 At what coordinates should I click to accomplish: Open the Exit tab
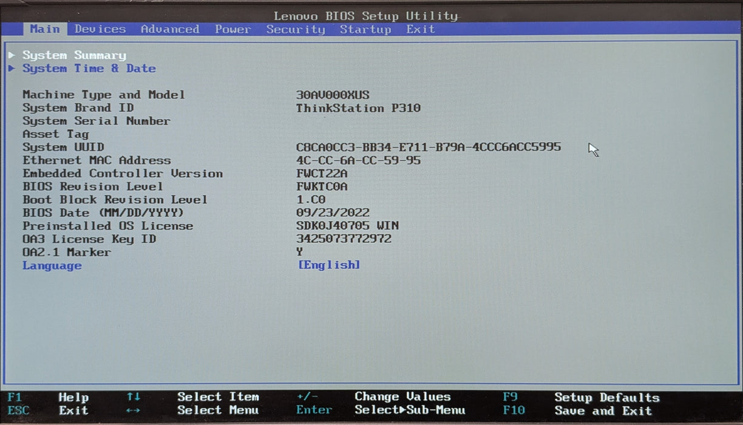click(x=421, y=29)
